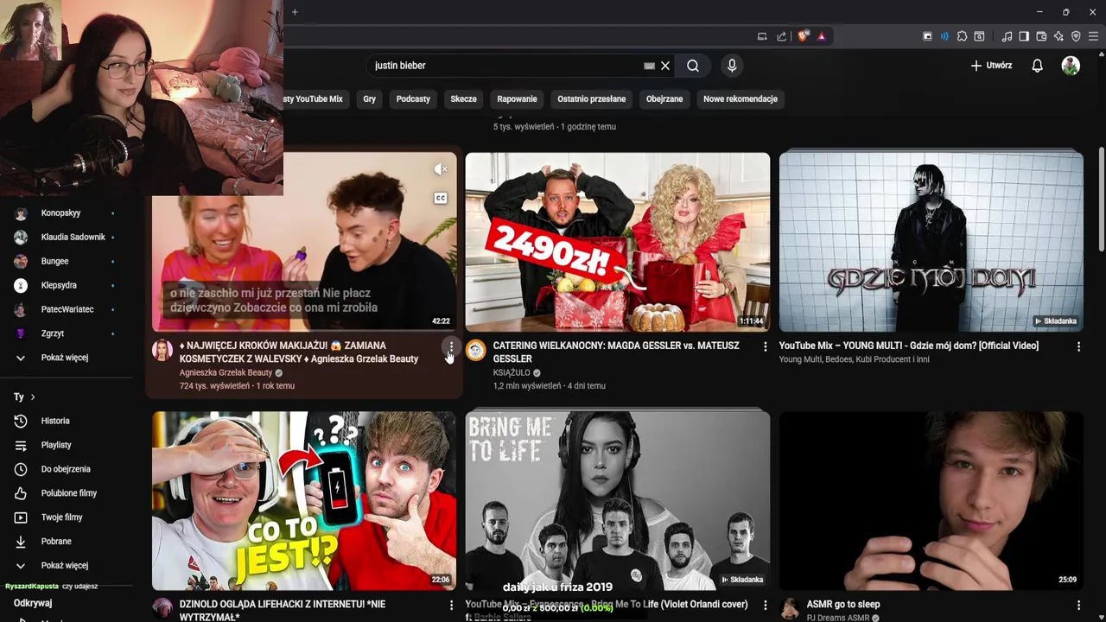Viewport: 1106px width, 622px height.
Task: Open the Ty section chevron
Action: click(x=33, y=397)
